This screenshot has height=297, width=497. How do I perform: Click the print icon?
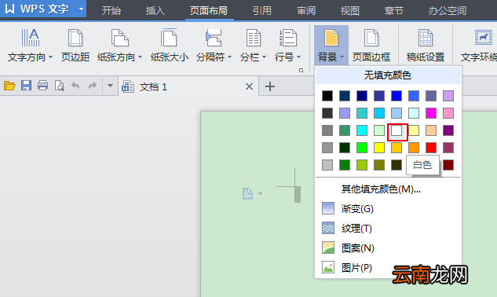click(42, 86)
